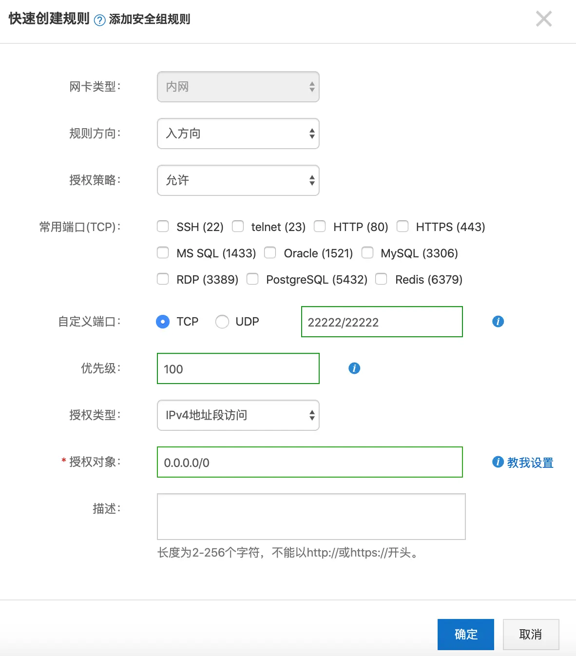Click the info icon next to priority field

pyautogui.click(x=354, y=368)
